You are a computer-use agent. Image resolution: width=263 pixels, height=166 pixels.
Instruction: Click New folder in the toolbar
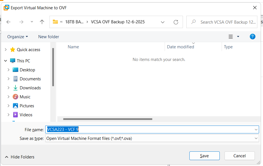[49, 37]
